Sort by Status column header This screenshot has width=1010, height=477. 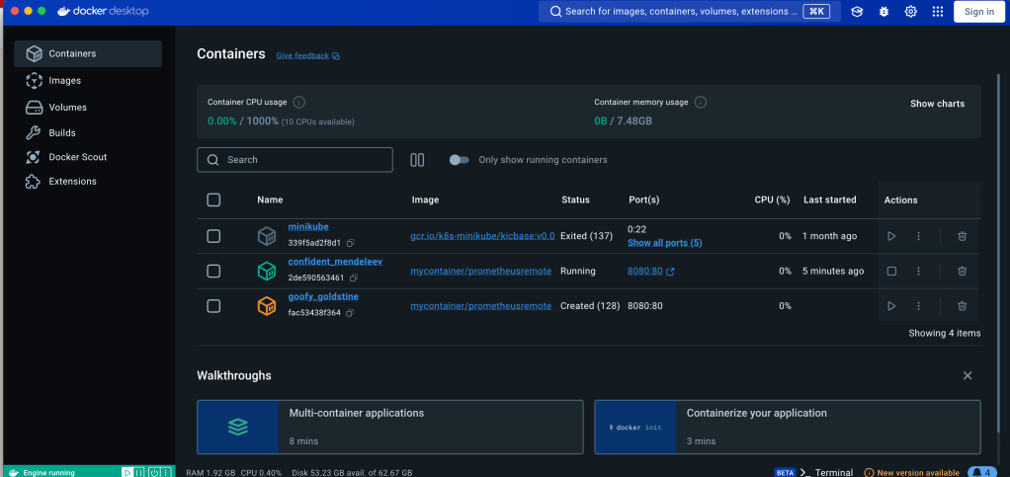pyautogui.click(x=575, y=200)
